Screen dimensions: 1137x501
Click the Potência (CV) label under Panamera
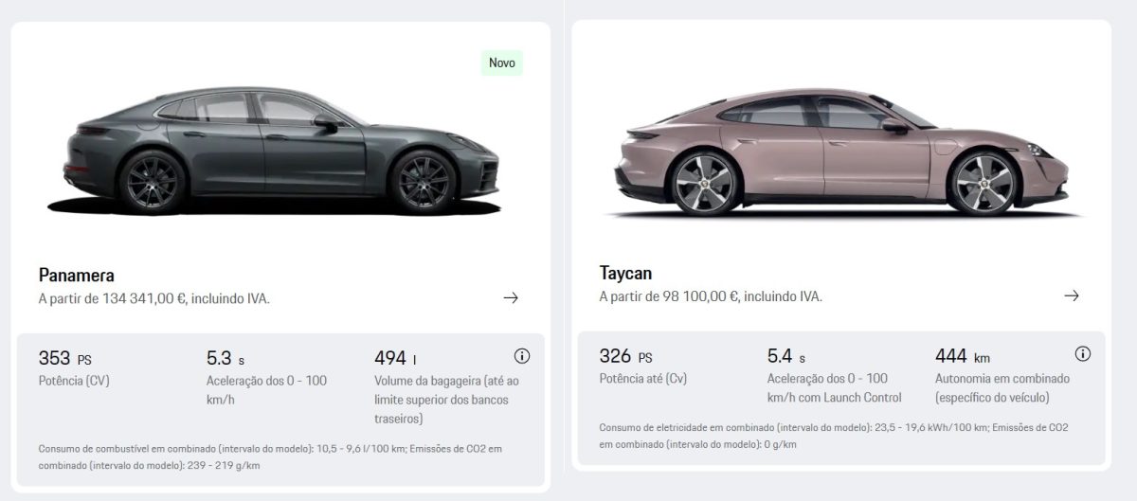[75, 381]
